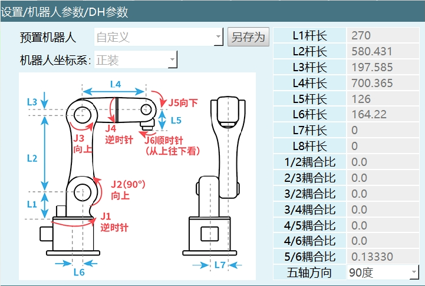Focus the 5/6耦合比 input field
The image size is (425, 286).
384,257
